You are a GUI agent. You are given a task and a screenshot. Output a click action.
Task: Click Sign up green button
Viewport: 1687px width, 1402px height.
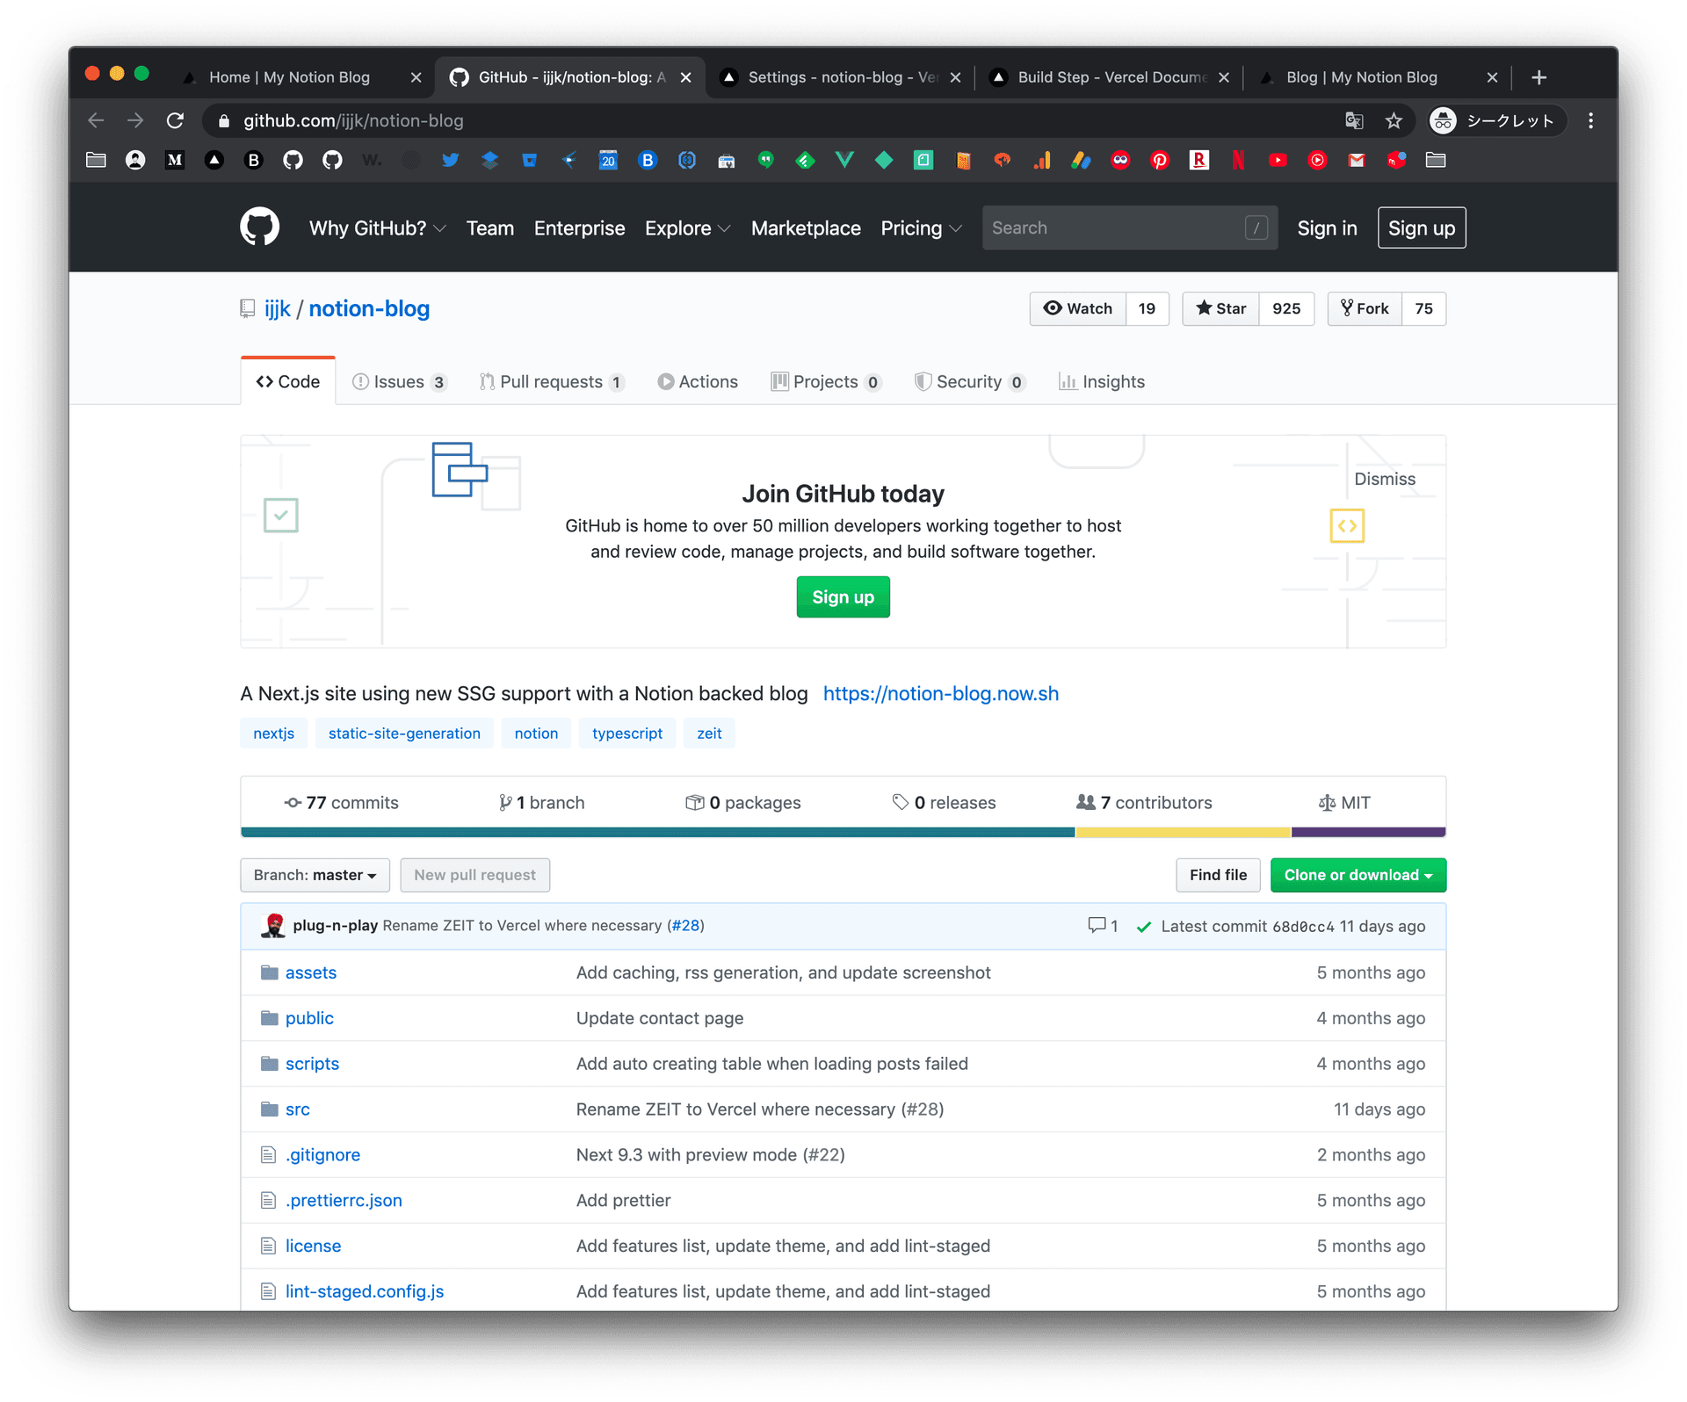pyautogui.click(x=841, y=596)
